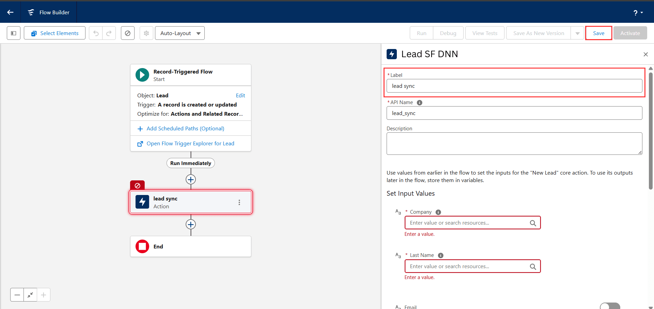Open flow settings gear icon
Viewport: 654px width, 309px height.
[x=146, y=33]
